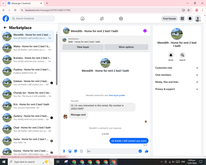
Task: Open the install/cast icon in the address bar
Action: coord(183,10)
